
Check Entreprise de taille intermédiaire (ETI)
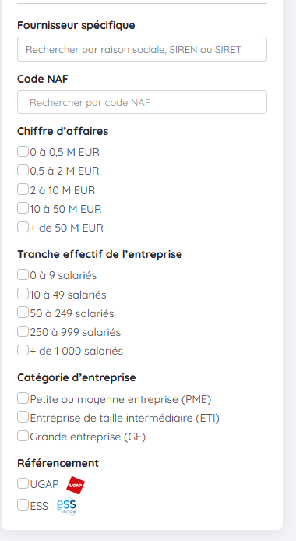23,418
